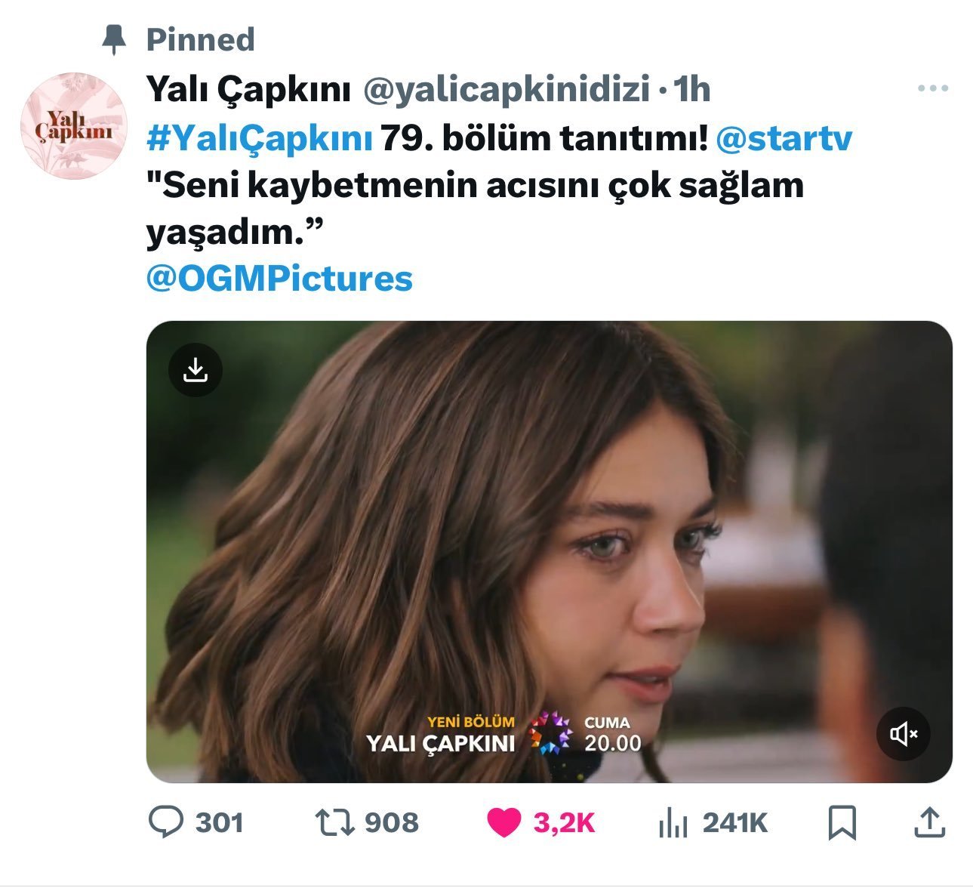Viewport: 973px width, 888px height.
Task: Open the @OGMPictures mention
Action: coord(279,278)
